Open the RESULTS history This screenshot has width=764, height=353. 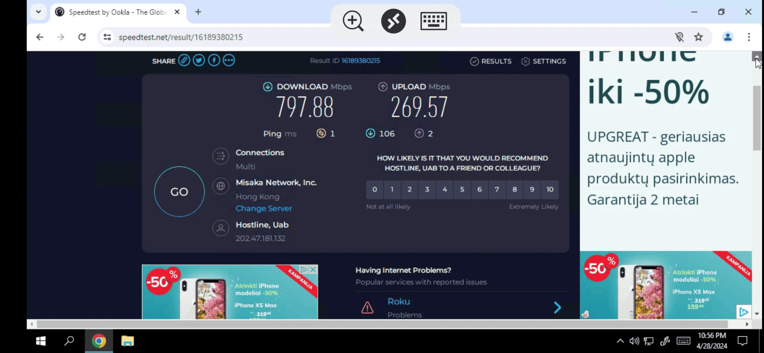point(491,61)
